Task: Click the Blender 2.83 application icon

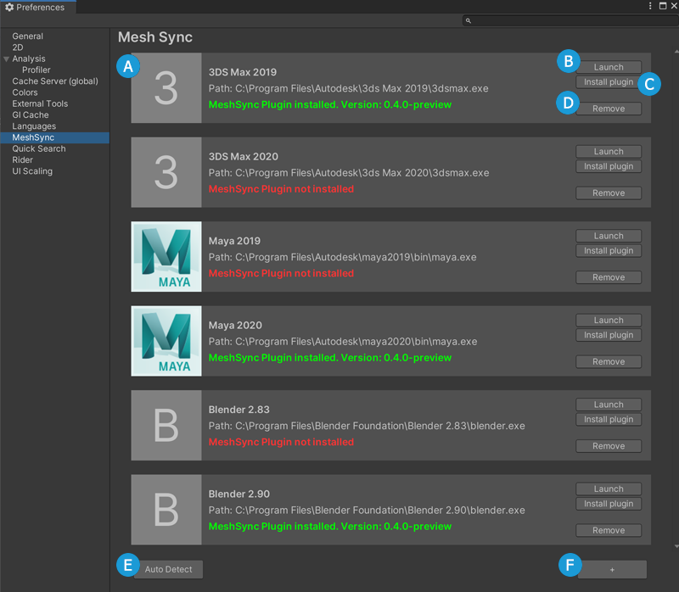Action: [166, 425]
